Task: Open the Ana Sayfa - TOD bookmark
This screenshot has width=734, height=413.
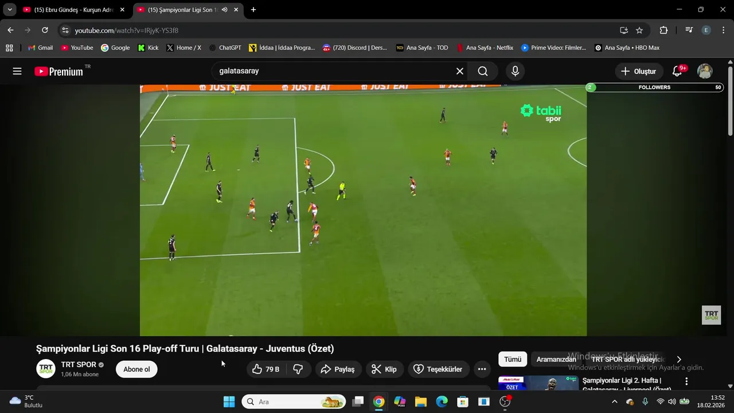Action: click(422, 48)
